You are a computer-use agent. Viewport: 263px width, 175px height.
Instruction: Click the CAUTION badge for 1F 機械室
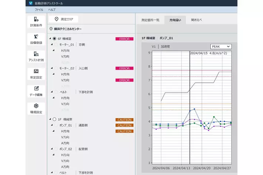pos(124,119)
